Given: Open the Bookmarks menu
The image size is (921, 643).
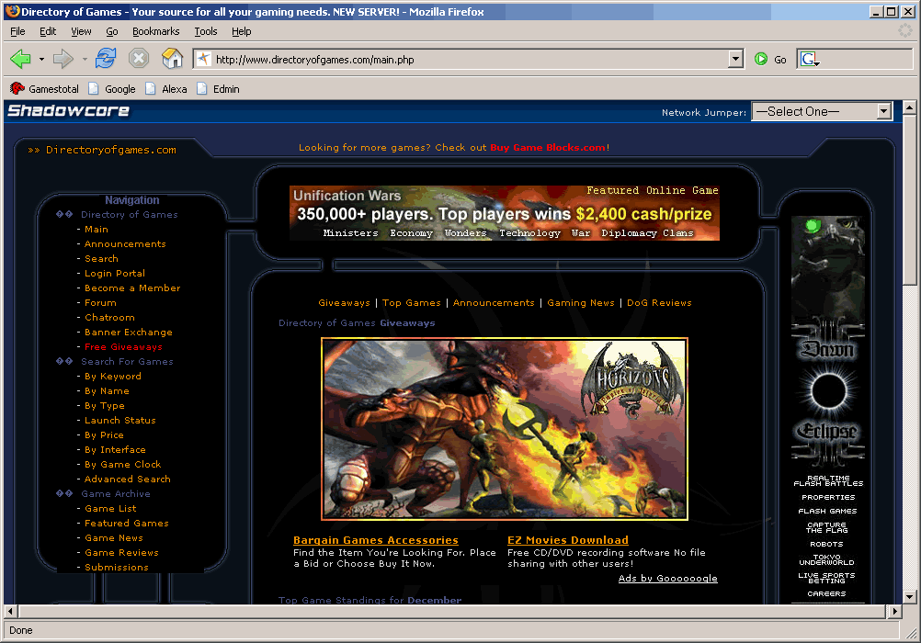Looking at the screenshot, I should pyautogui.click(x=155, y=31).
